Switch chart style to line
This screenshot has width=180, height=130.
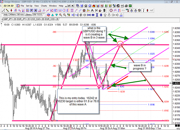[x=151, y=10]
